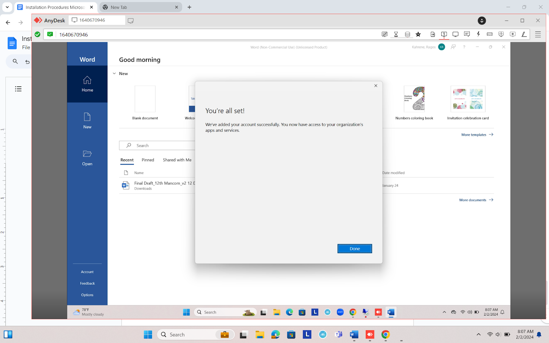This screenshot has width=549, height=343.
Task: Click the Google Docs search menus icon
Action: point(15,61)
